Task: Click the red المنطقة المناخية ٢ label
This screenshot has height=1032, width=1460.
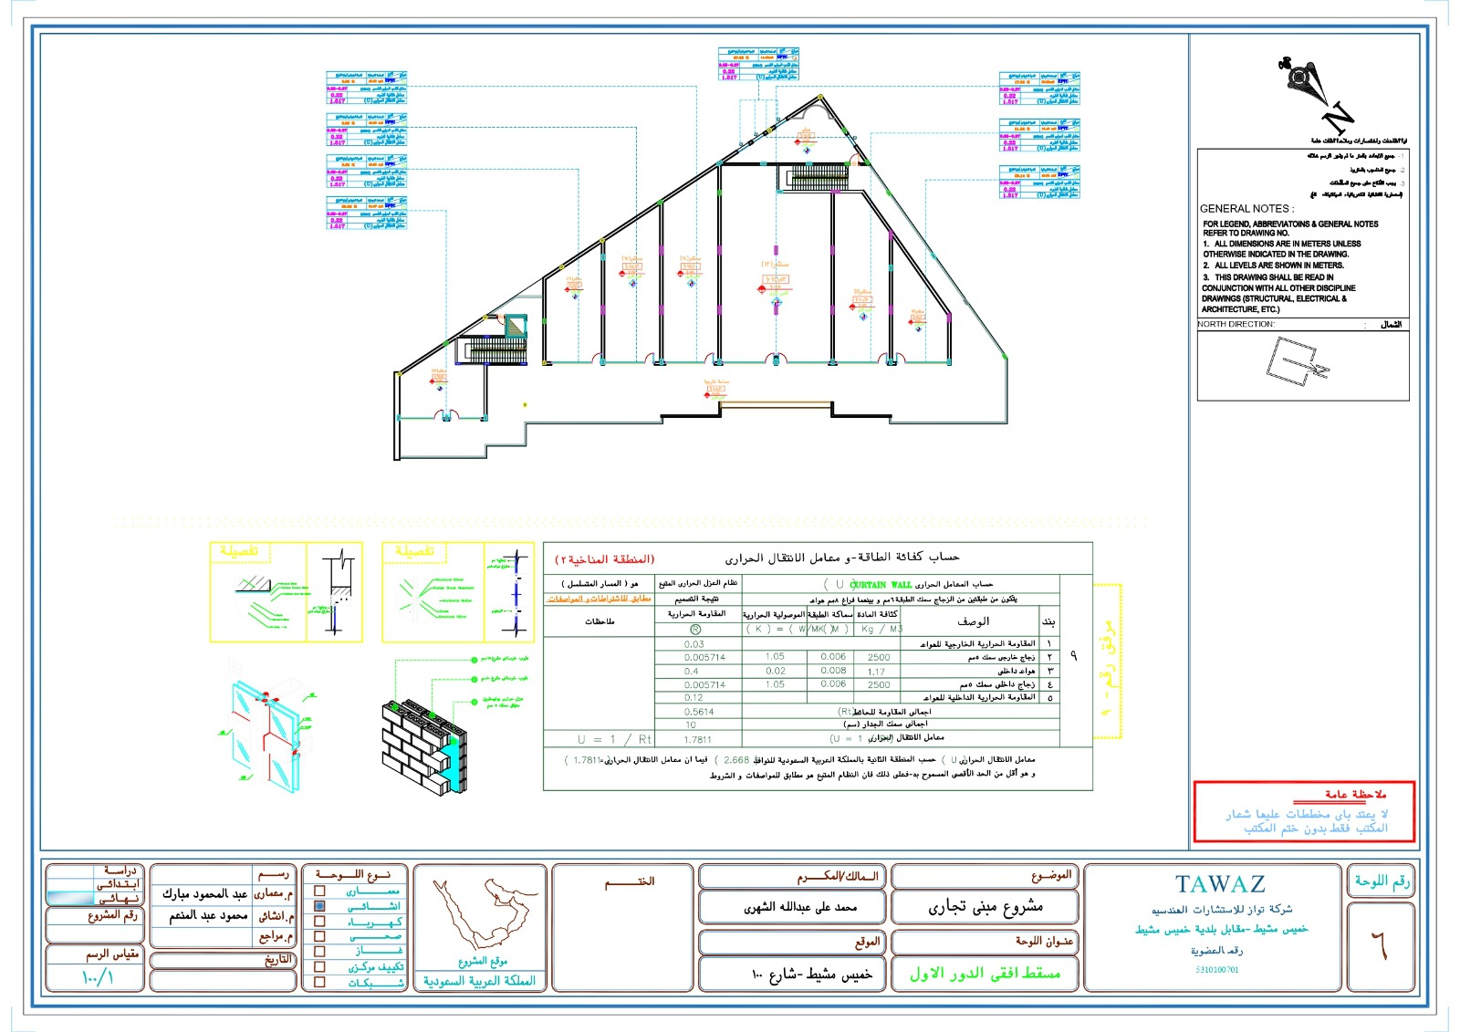Action: tap(604, 558)
